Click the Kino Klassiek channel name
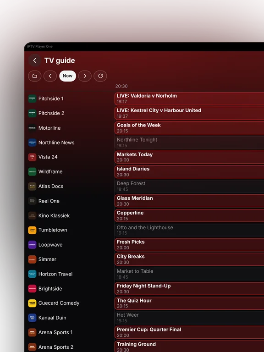Screen dimensions: 264x352 (54, 215)
